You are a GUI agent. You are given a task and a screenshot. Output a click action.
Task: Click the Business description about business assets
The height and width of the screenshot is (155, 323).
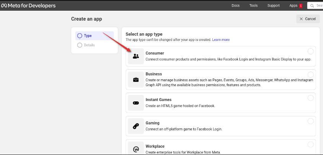[x=229, y=82]
